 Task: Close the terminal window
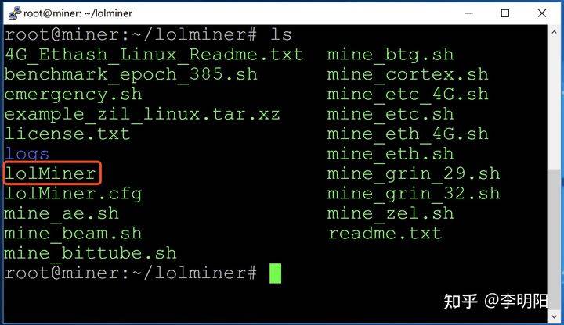click(542, 13)
